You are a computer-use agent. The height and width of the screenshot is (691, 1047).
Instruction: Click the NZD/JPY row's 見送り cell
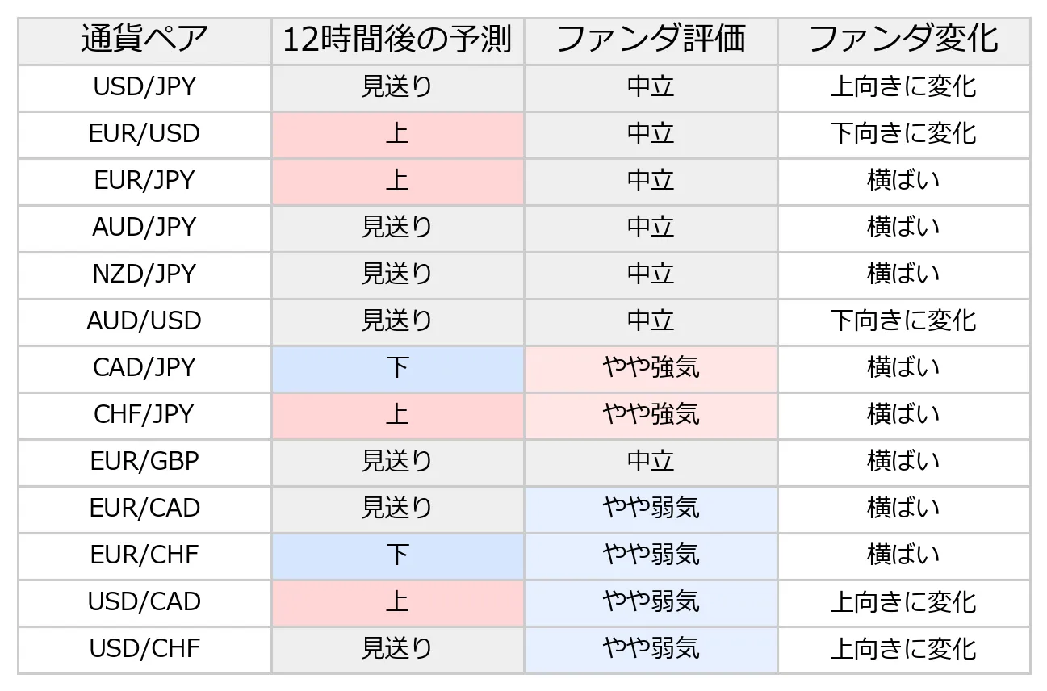click(397, 274)
